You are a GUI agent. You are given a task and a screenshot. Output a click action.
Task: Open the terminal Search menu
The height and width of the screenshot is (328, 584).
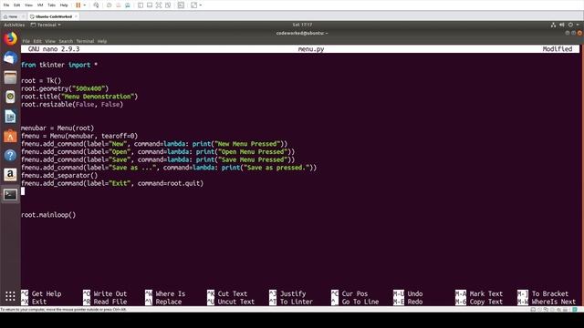66,41
